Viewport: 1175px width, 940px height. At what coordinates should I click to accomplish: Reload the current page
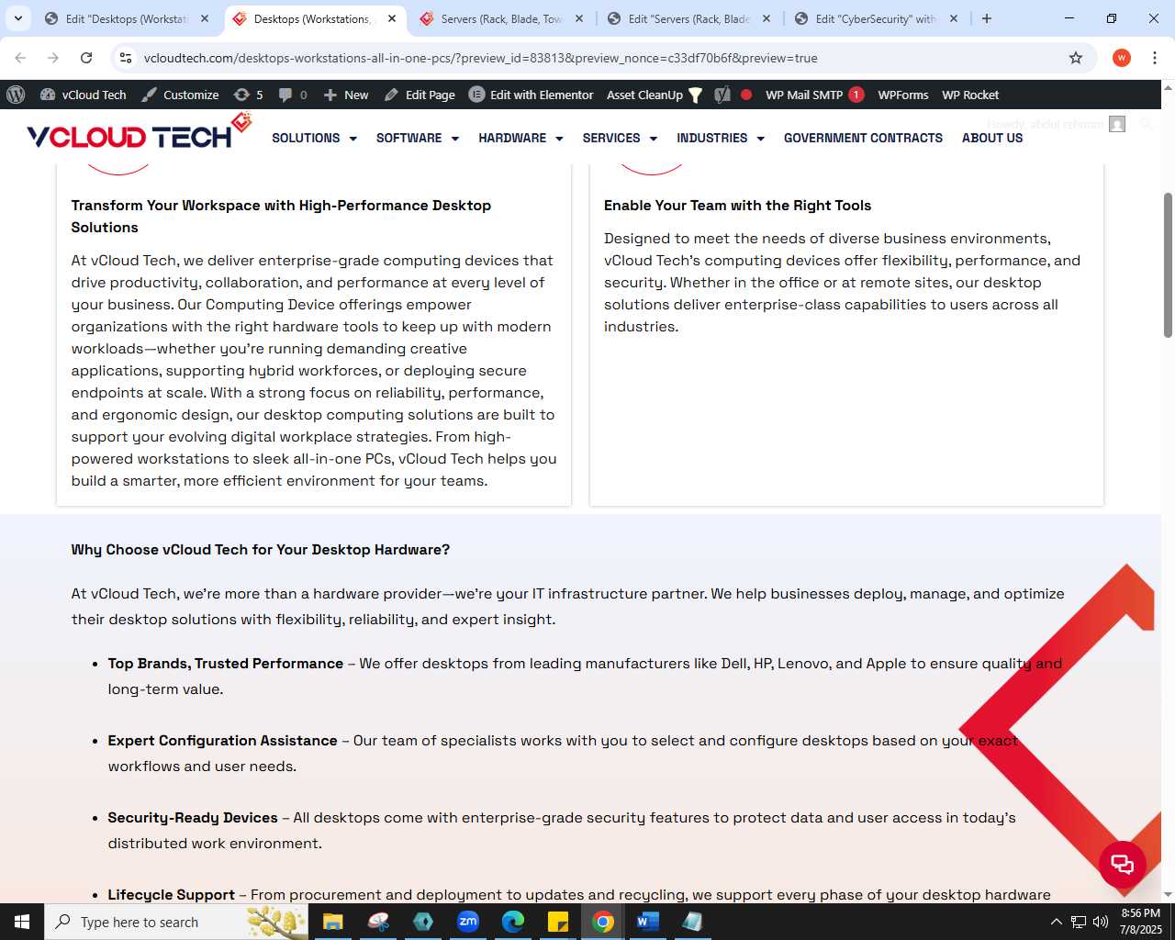[86, 58]
